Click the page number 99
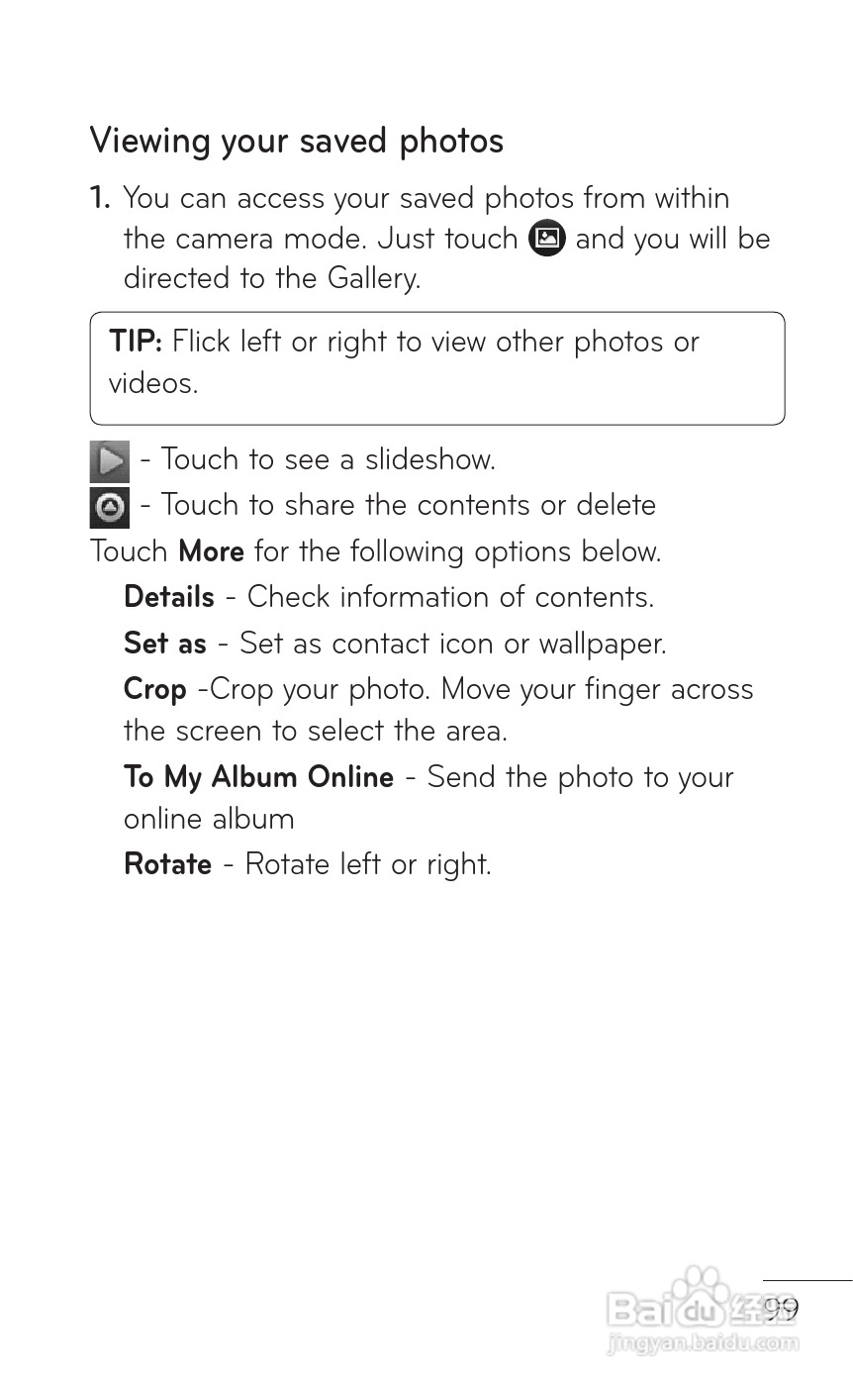Viewport: 853px width, 1392px height. tap(781, 1309)
